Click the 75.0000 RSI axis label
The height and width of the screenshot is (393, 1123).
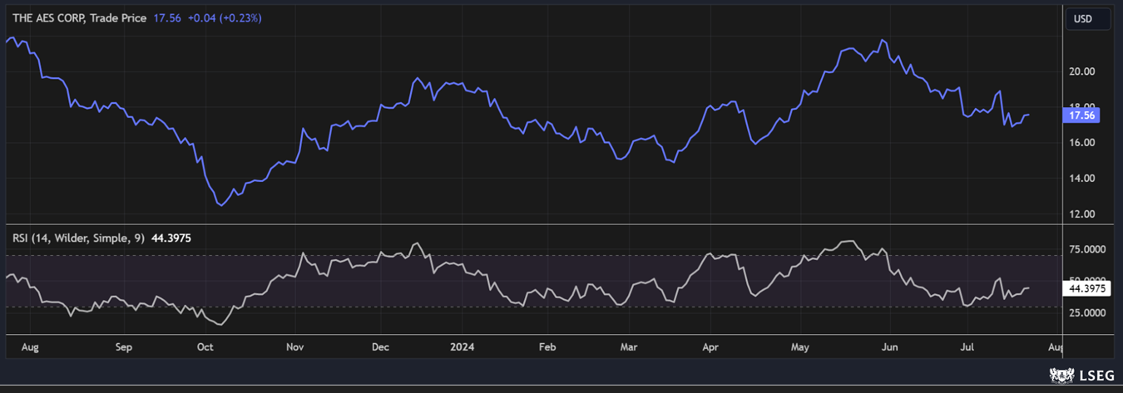pos(1087,249)
